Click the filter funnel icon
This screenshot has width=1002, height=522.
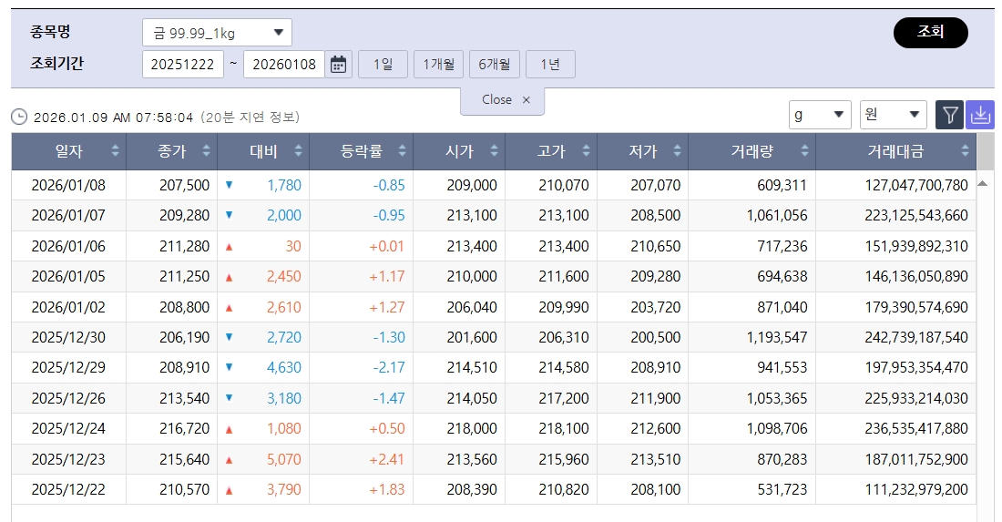click(950, 115)
